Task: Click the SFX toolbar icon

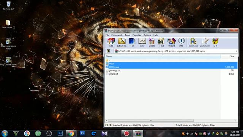Action: click(x=215, y=42)
